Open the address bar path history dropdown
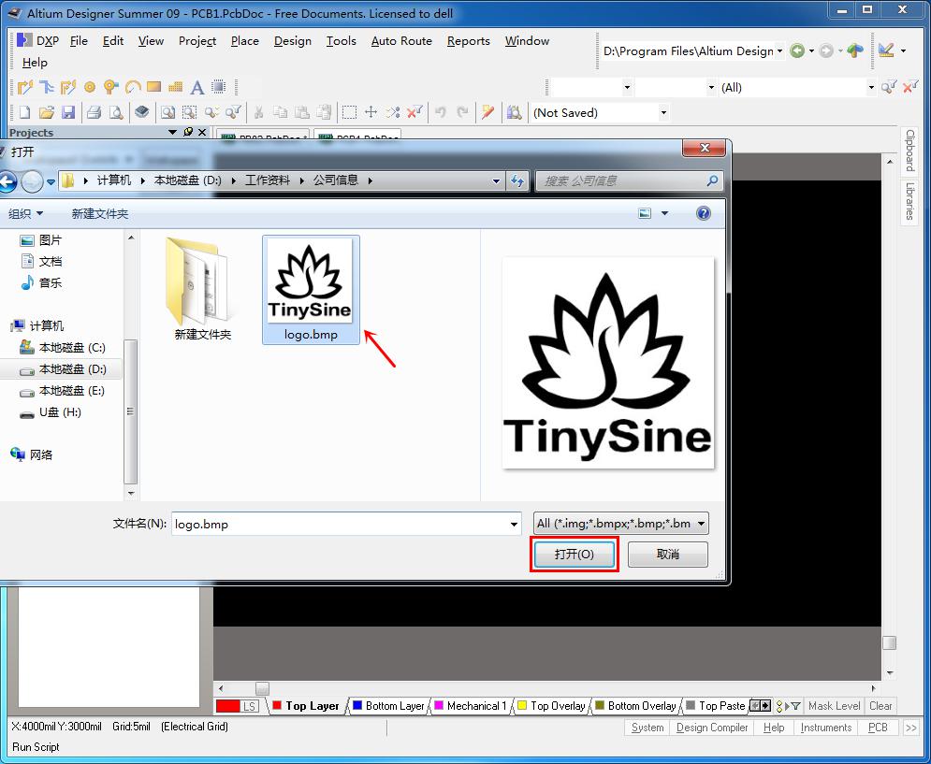 coord(496,181)
